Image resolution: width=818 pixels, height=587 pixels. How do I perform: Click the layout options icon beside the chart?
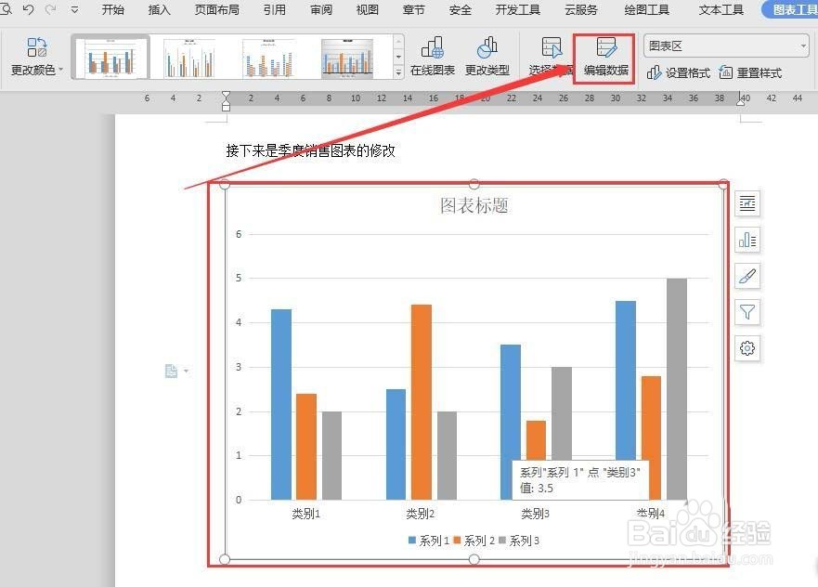point(747,203)
